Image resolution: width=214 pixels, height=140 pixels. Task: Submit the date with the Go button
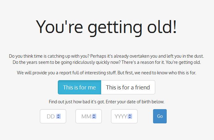click(160, 116)
